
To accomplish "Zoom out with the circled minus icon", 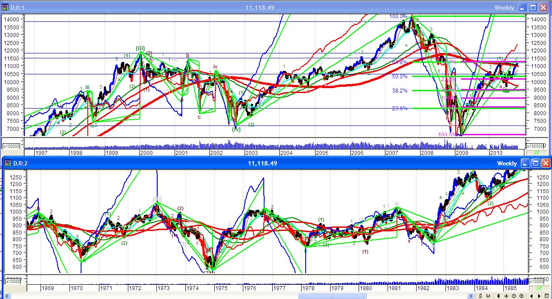I will tap(515, 295).
